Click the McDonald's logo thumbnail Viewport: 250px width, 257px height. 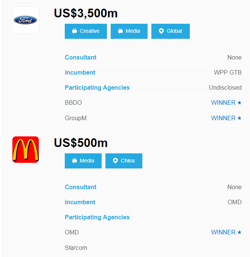(x=26, y=150)
